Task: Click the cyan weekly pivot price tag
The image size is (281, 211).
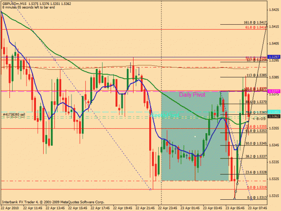Action: [274, 112]
